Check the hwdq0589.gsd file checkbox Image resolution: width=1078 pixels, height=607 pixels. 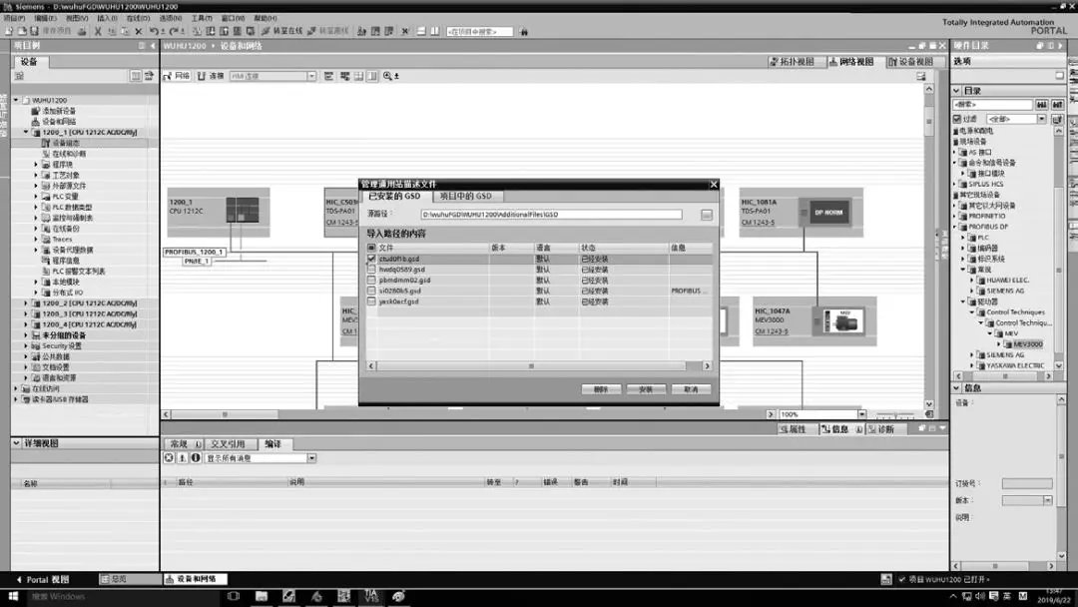[372, 270]
